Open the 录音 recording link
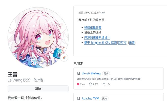167x101 pixels. pyautogui.click(x=132, y=43)
